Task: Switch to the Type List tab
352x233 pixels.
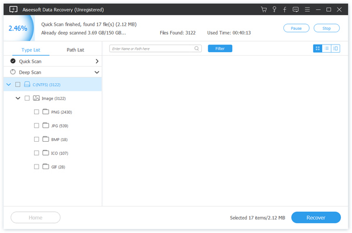Action: pos(31,50)
